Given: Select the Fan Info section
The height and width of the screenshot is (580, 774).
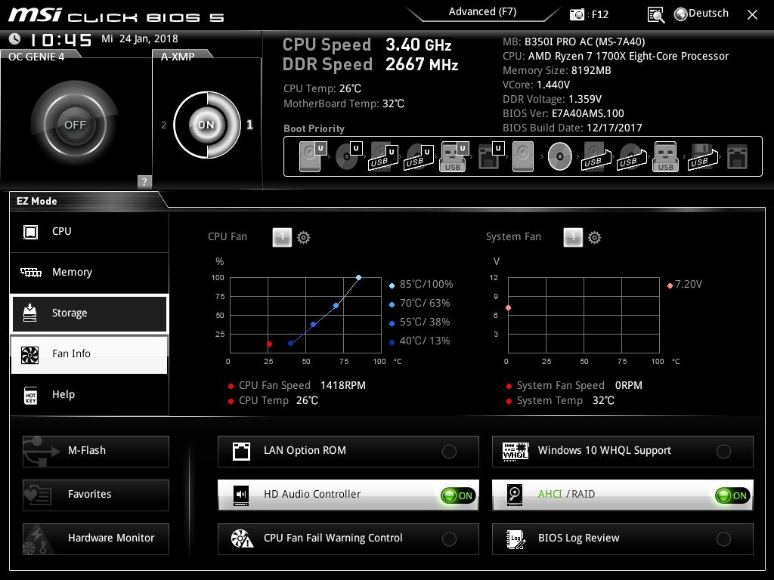Looking at the screenshot, I should (x=89, y=354).
